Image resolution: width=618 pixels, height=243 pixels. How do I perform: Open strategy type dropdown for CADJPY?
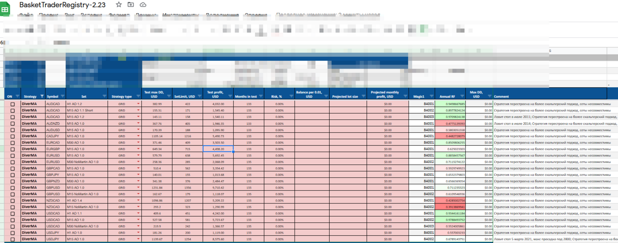click(138, 136)
